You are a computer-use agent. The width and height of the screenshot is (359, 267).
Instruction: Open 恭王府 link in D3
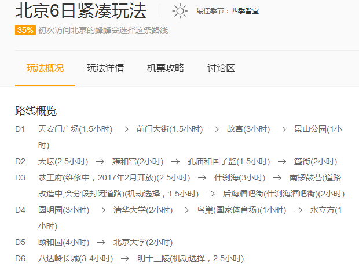(x=114, y=177)
